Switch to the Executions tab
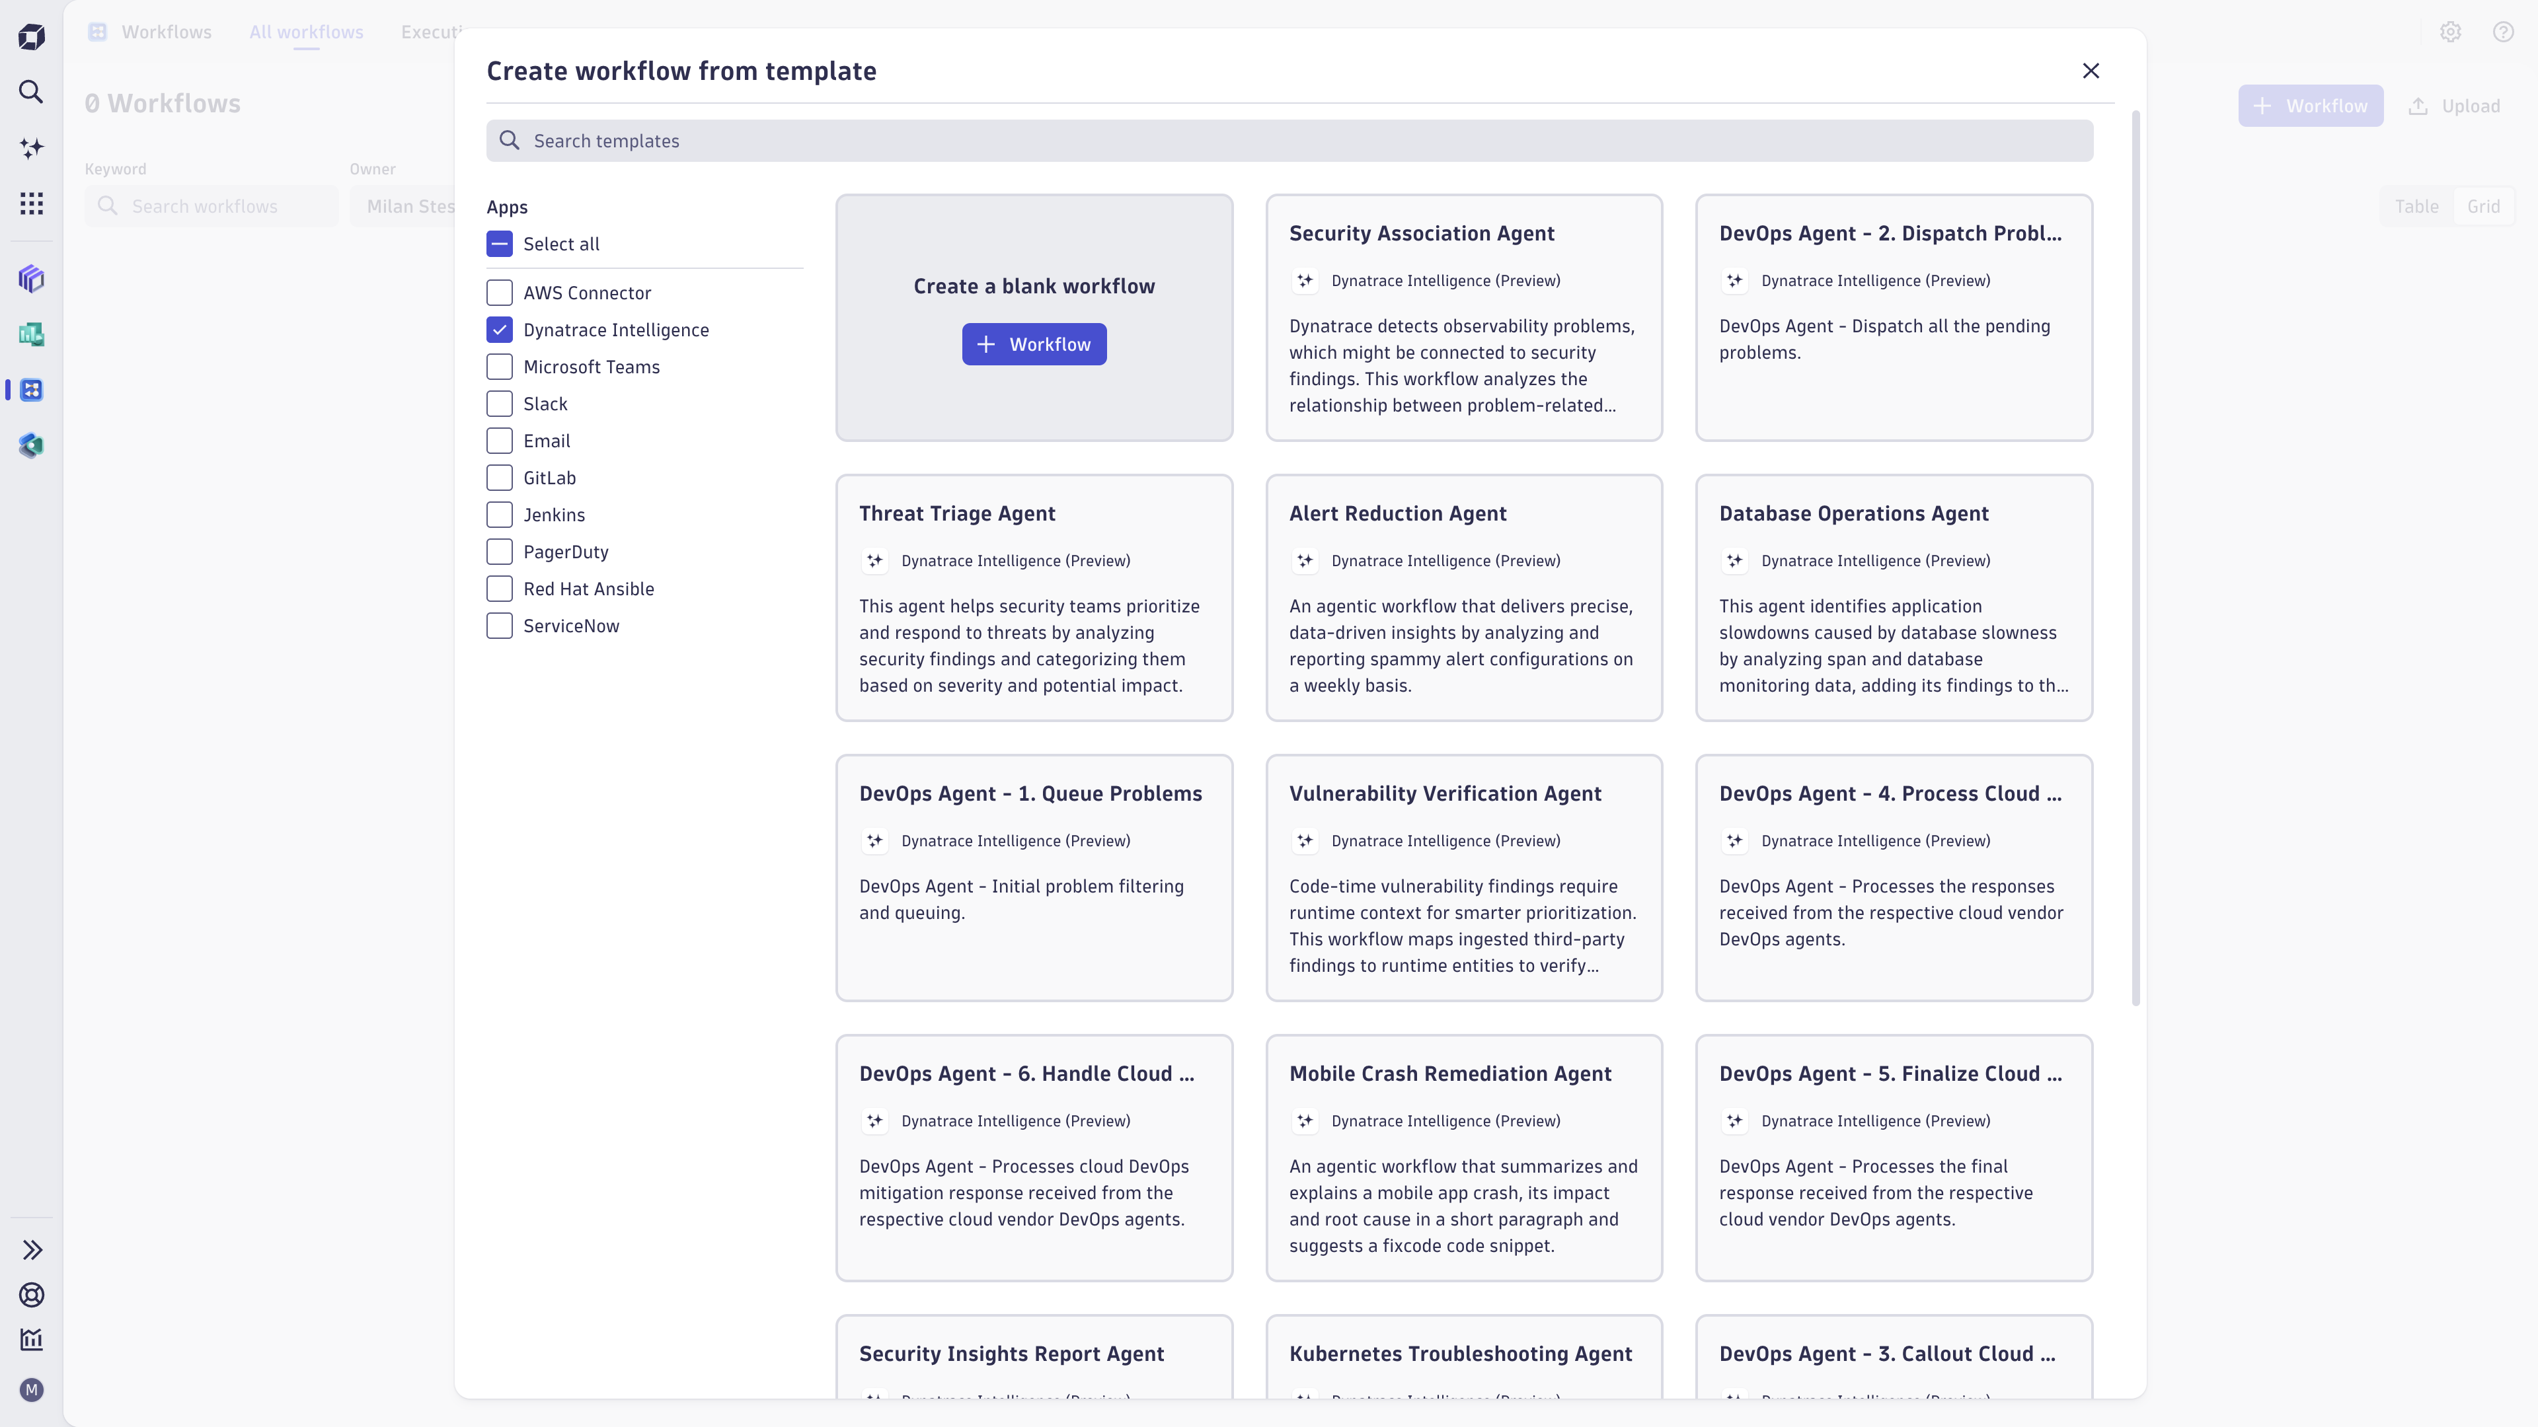This screenshot has height=1427, width=2538. [x=432, y=32]
